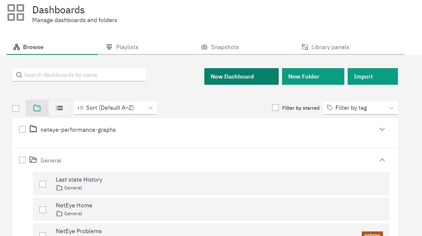Screen dimensions: 422x236
Task: Open the NetEye Problems dashboard
Action: 79,231
